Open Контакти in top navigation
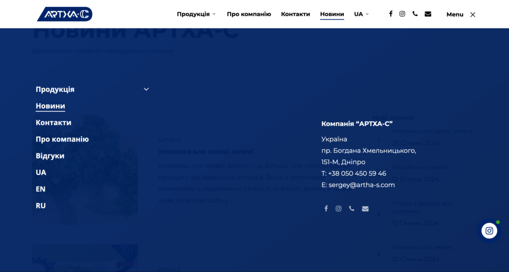The height and width of the screenshot is (272, 509). [x=295, y=14]
